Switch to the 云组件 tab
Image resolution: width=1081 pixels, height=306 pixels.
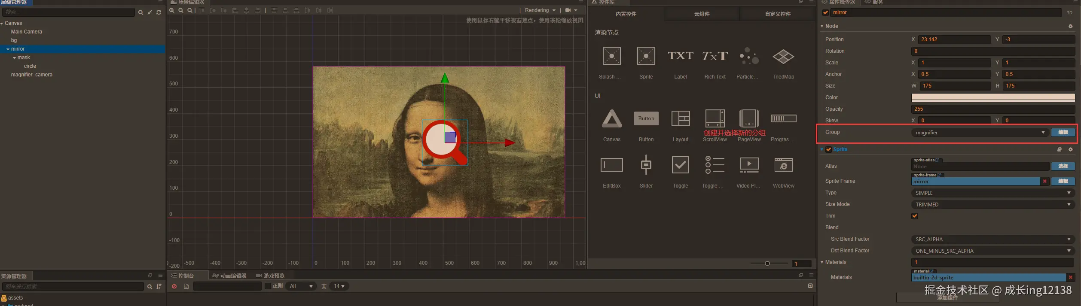(702, 14)
